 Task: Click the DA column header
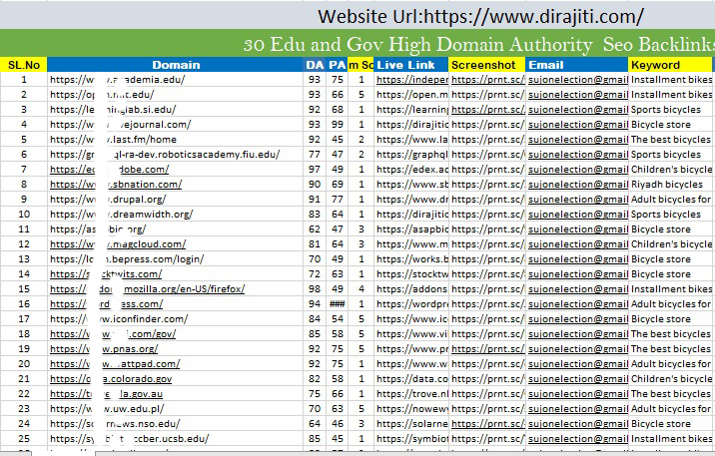[314, 65]
